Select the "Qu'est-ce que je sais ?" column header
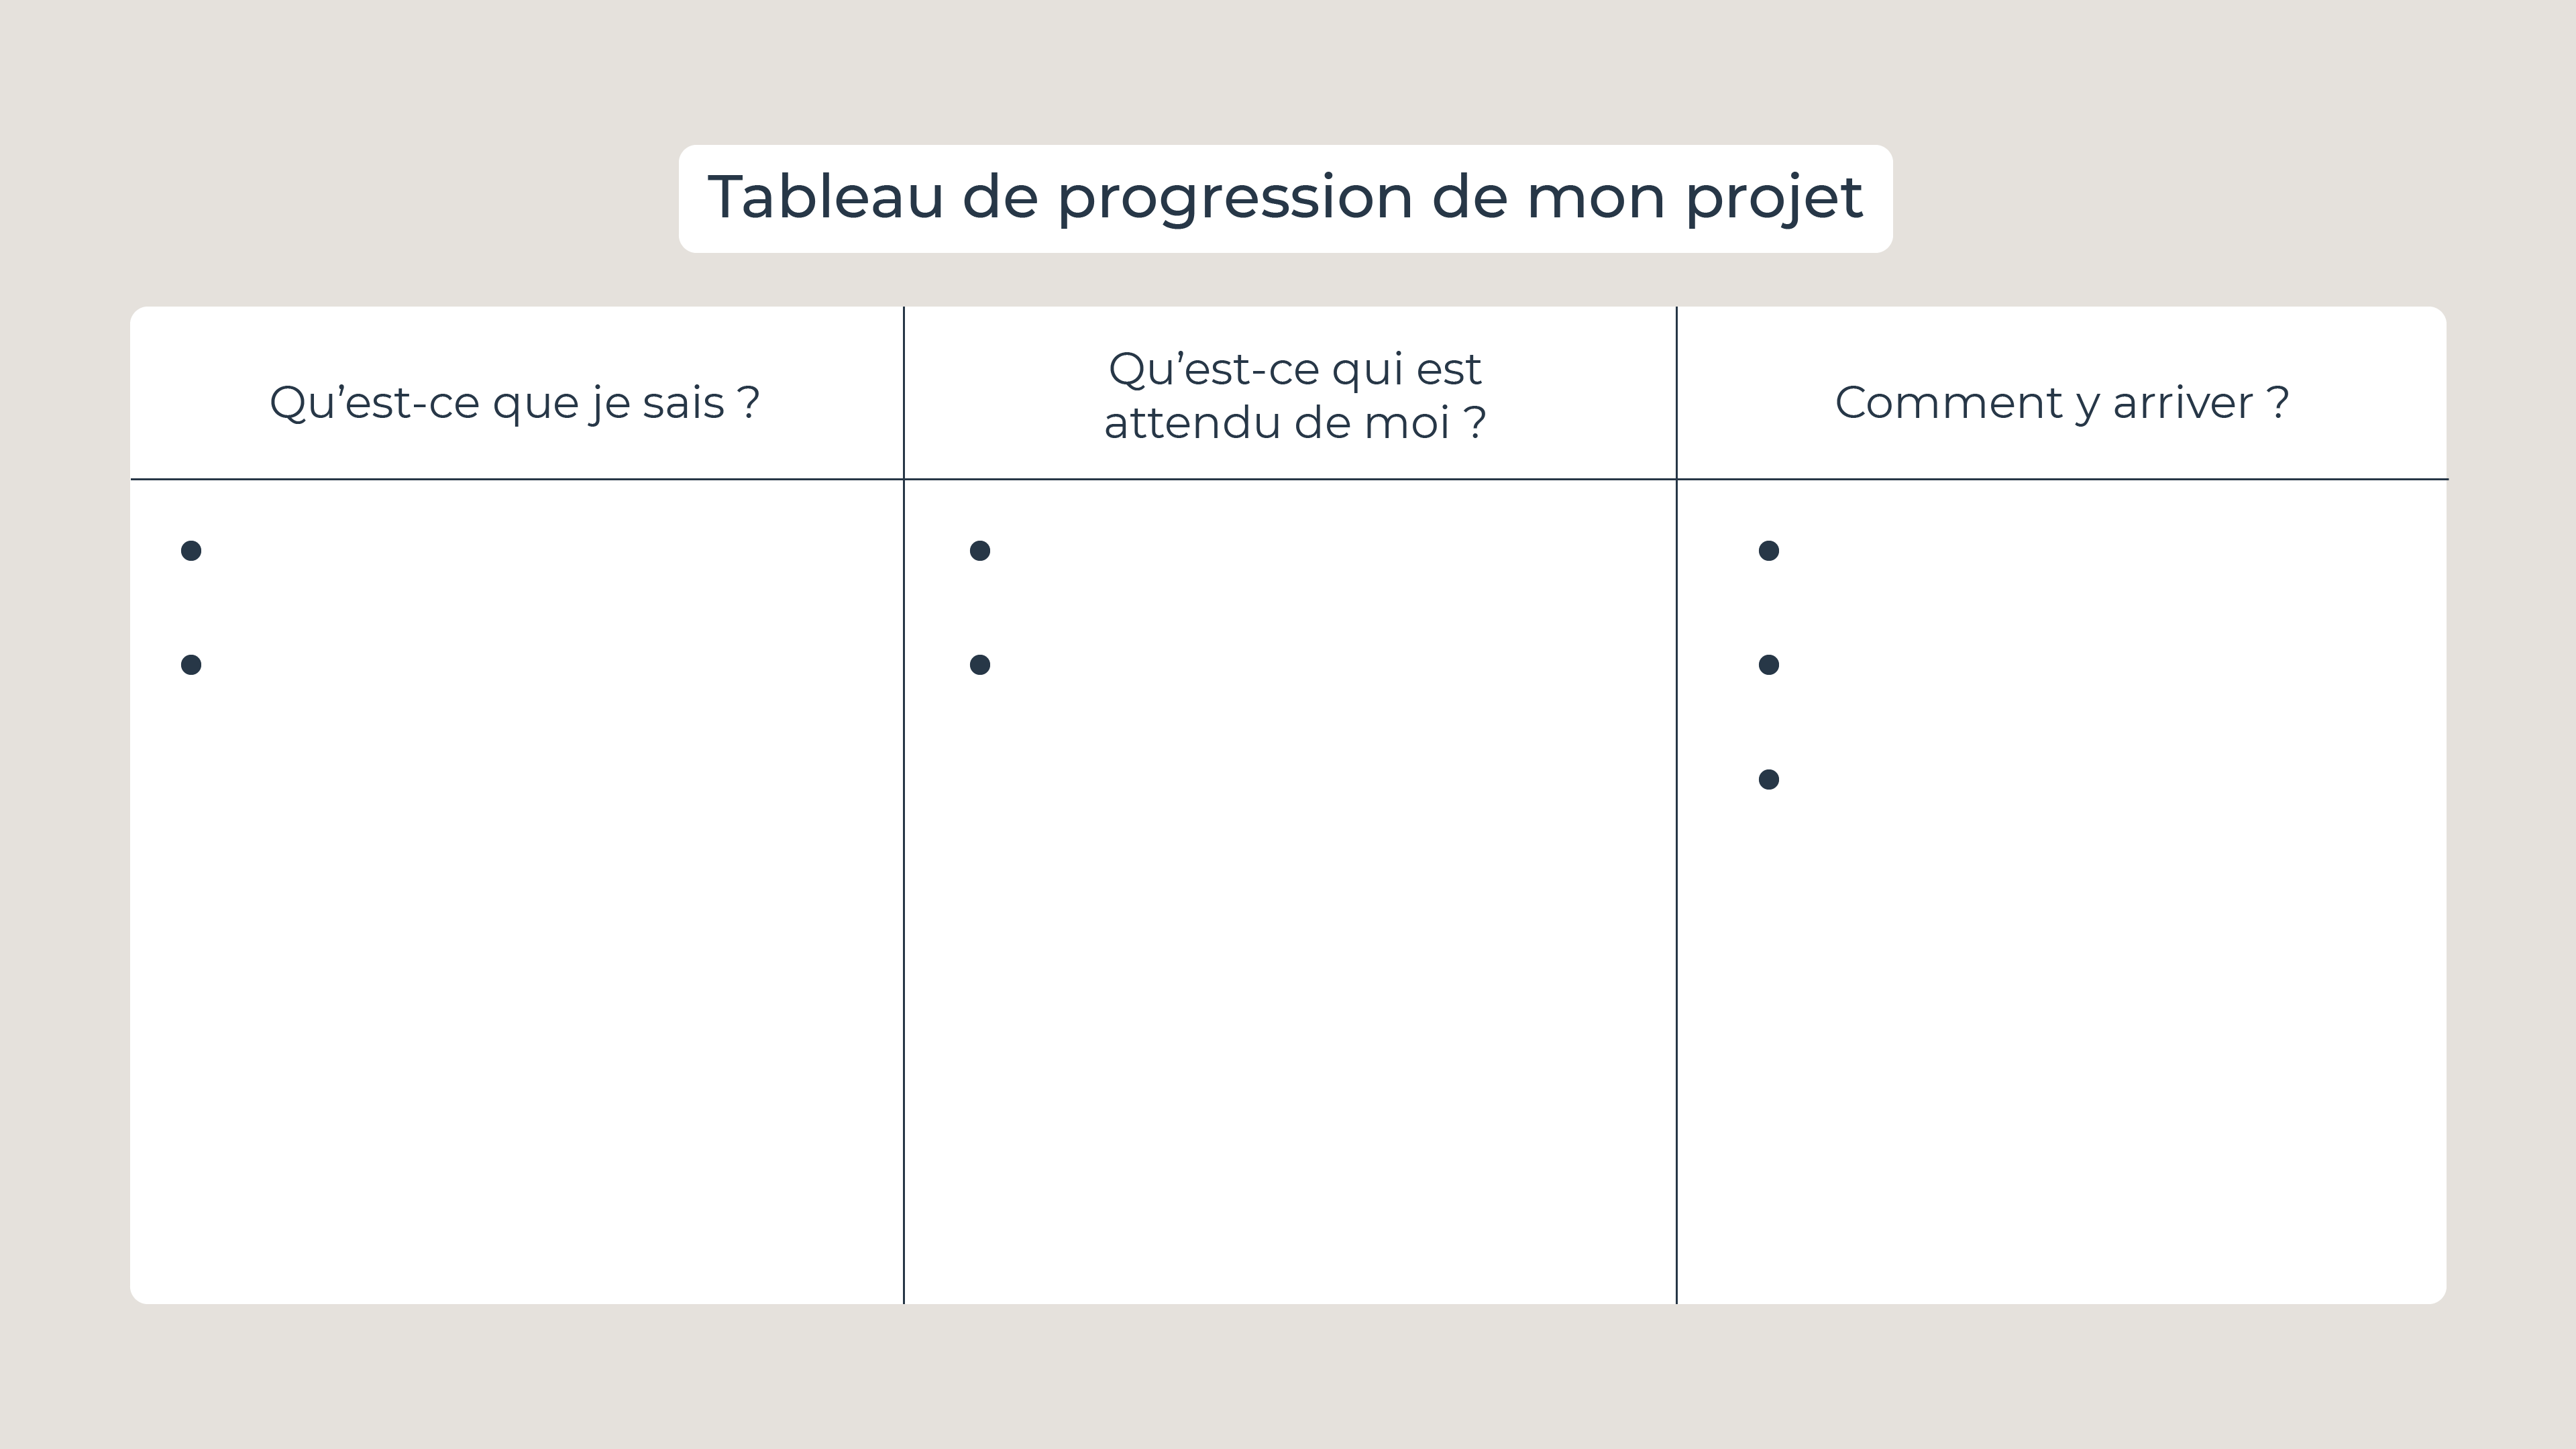This screenshot has height=1449, width=2576. (514, 403)
